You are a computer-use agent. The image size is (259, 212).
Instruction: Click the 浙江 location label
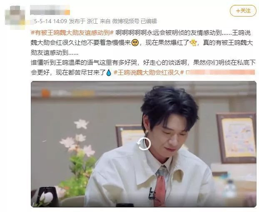point(92,22)
